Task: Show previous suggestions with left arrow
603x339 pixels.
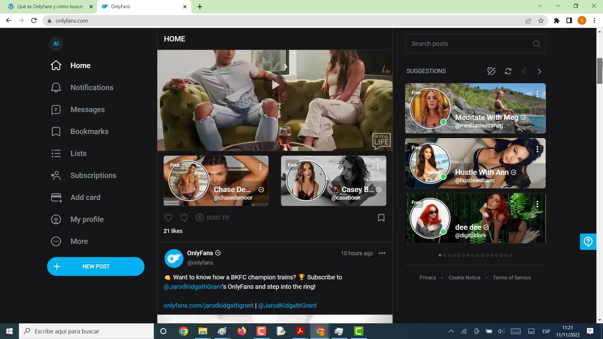Action: [x=523, y=72]
